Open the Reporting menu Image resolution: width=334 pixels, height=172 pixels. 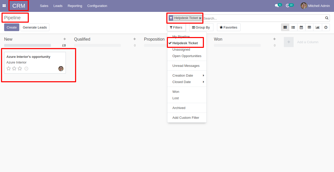pos(75,6)
